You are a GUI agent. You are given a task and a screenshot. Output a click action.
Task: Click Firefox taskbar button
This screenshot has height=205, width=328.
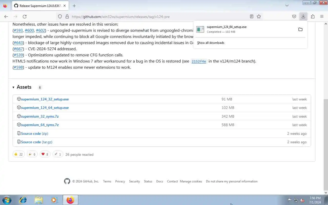(x=70, y=200)
